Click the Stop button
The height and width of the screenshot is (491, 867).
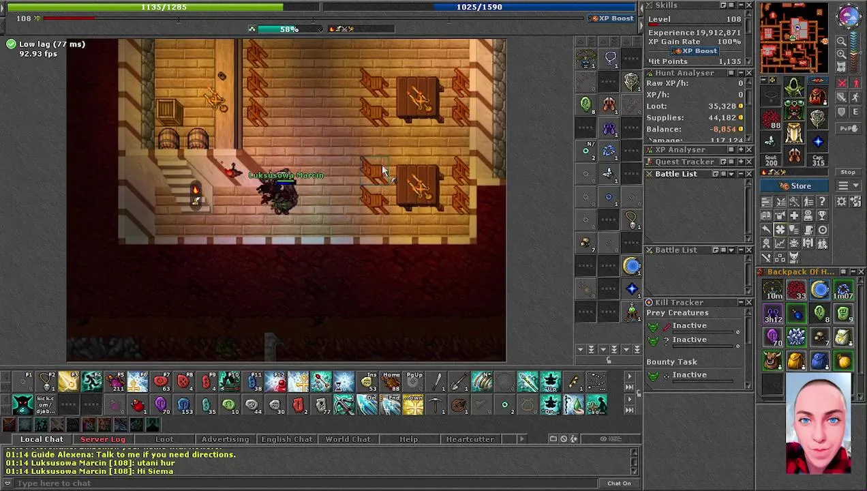[x=848, y=172]
